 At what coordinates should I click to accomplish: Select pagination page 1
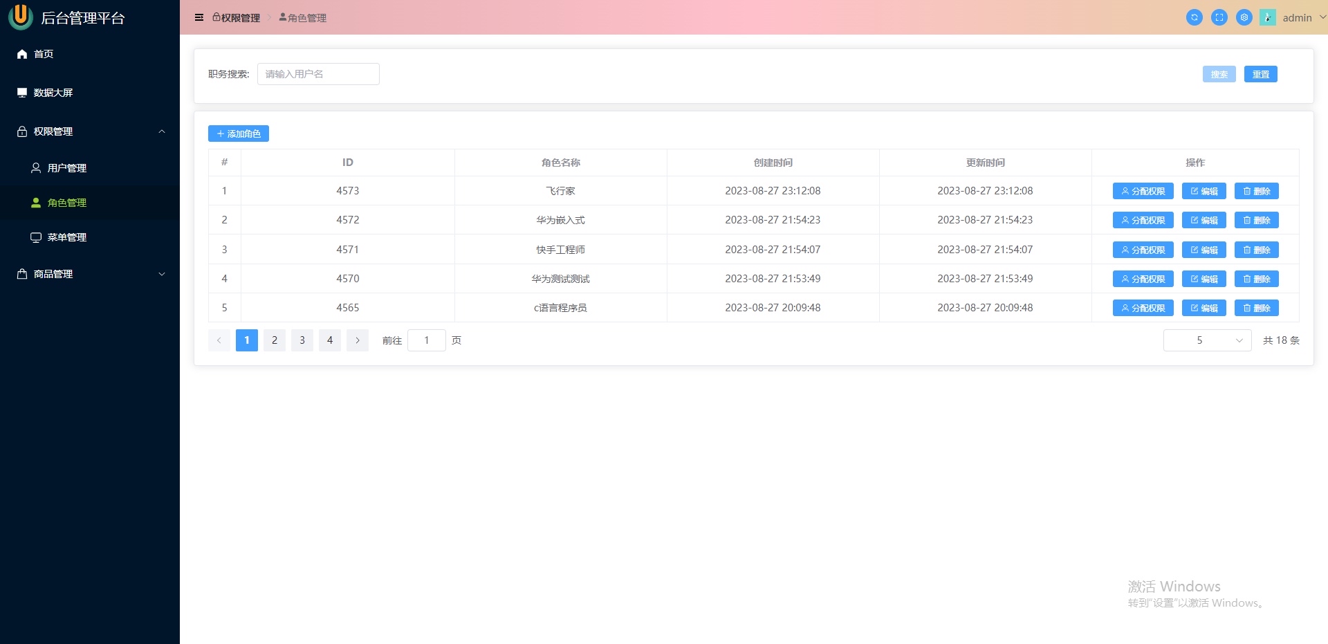click(247, 340)
